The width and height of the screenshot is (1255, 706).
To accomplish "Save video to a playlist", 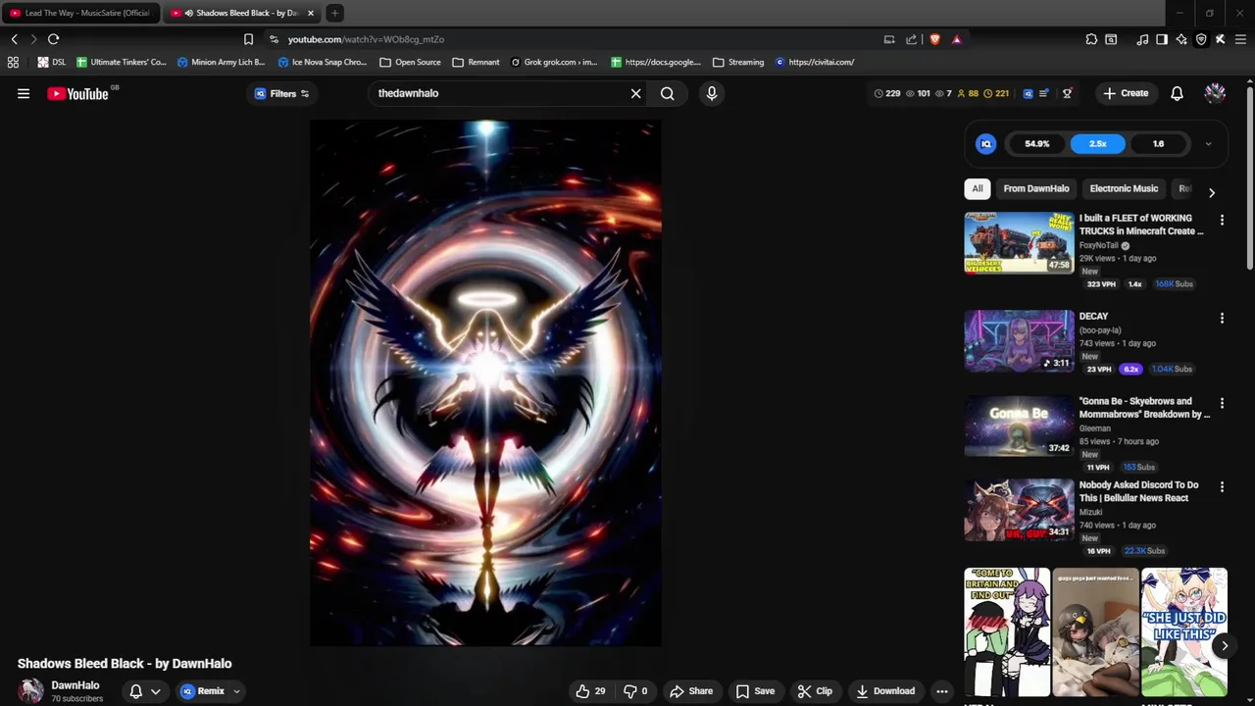I will coord(755,691).
